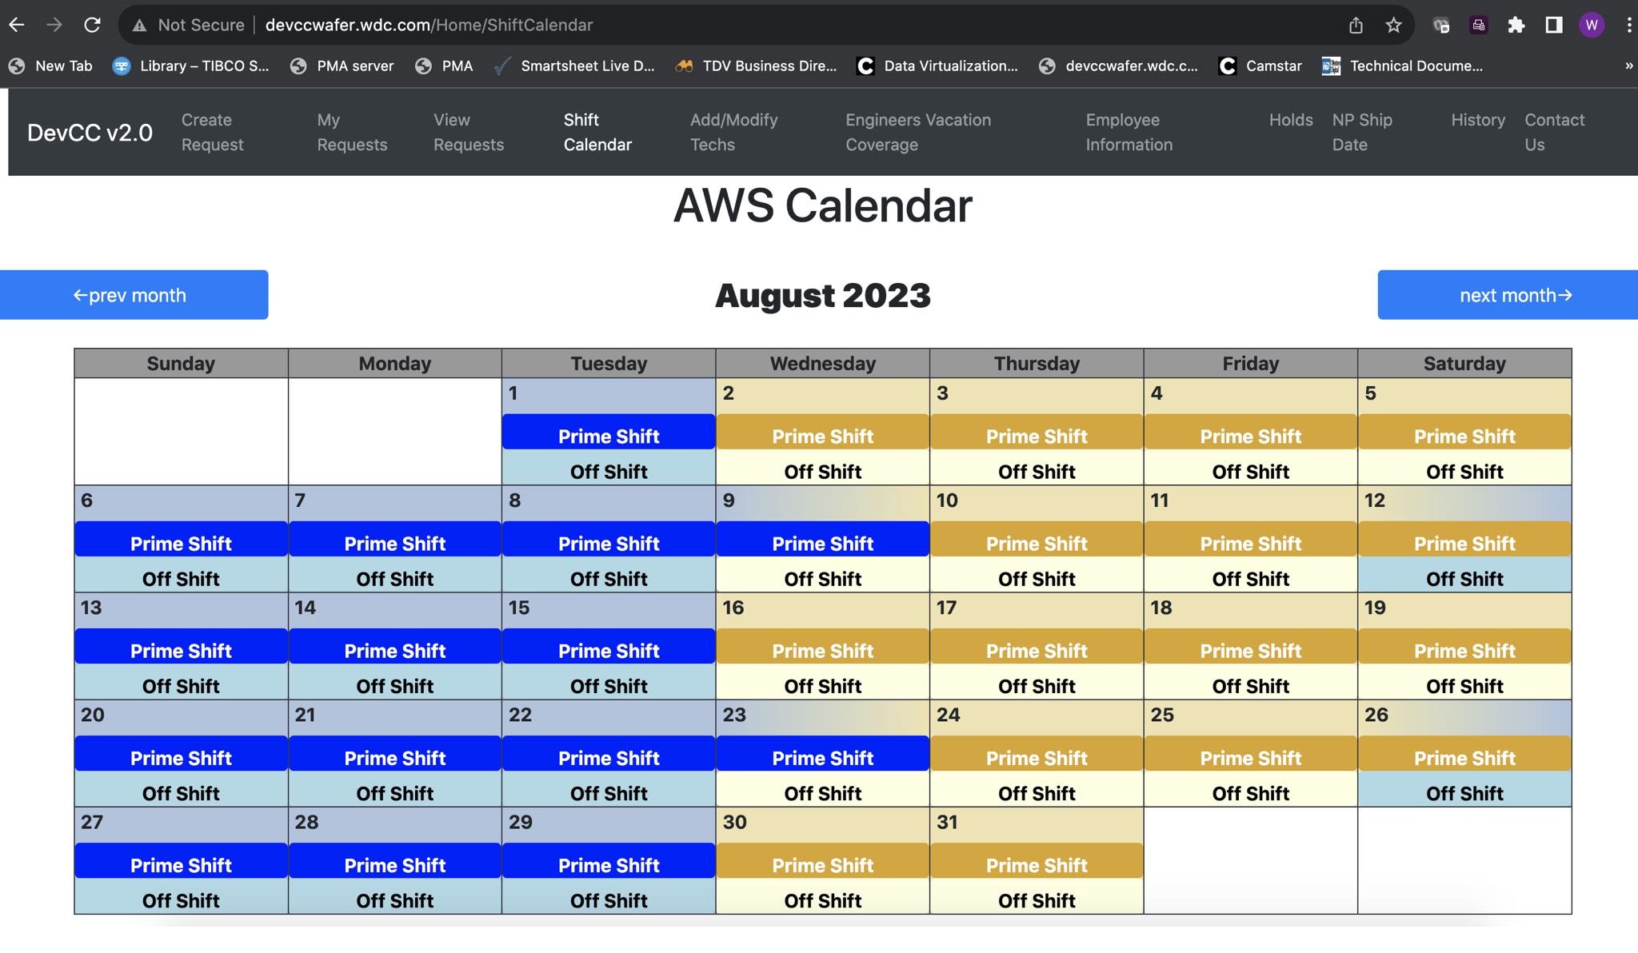1638x953 pixels.
Task: Click the next month button
Action: pos(1508,295)
